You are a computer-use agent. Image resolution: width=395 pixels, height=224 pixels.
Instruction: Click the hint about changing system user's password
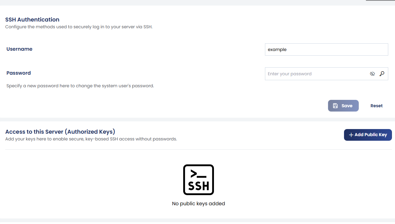click(80, 86)
